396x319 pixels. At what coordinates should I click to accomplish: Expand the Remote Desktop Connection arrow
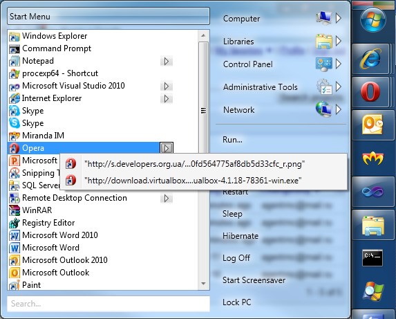[x=167, y=199]
